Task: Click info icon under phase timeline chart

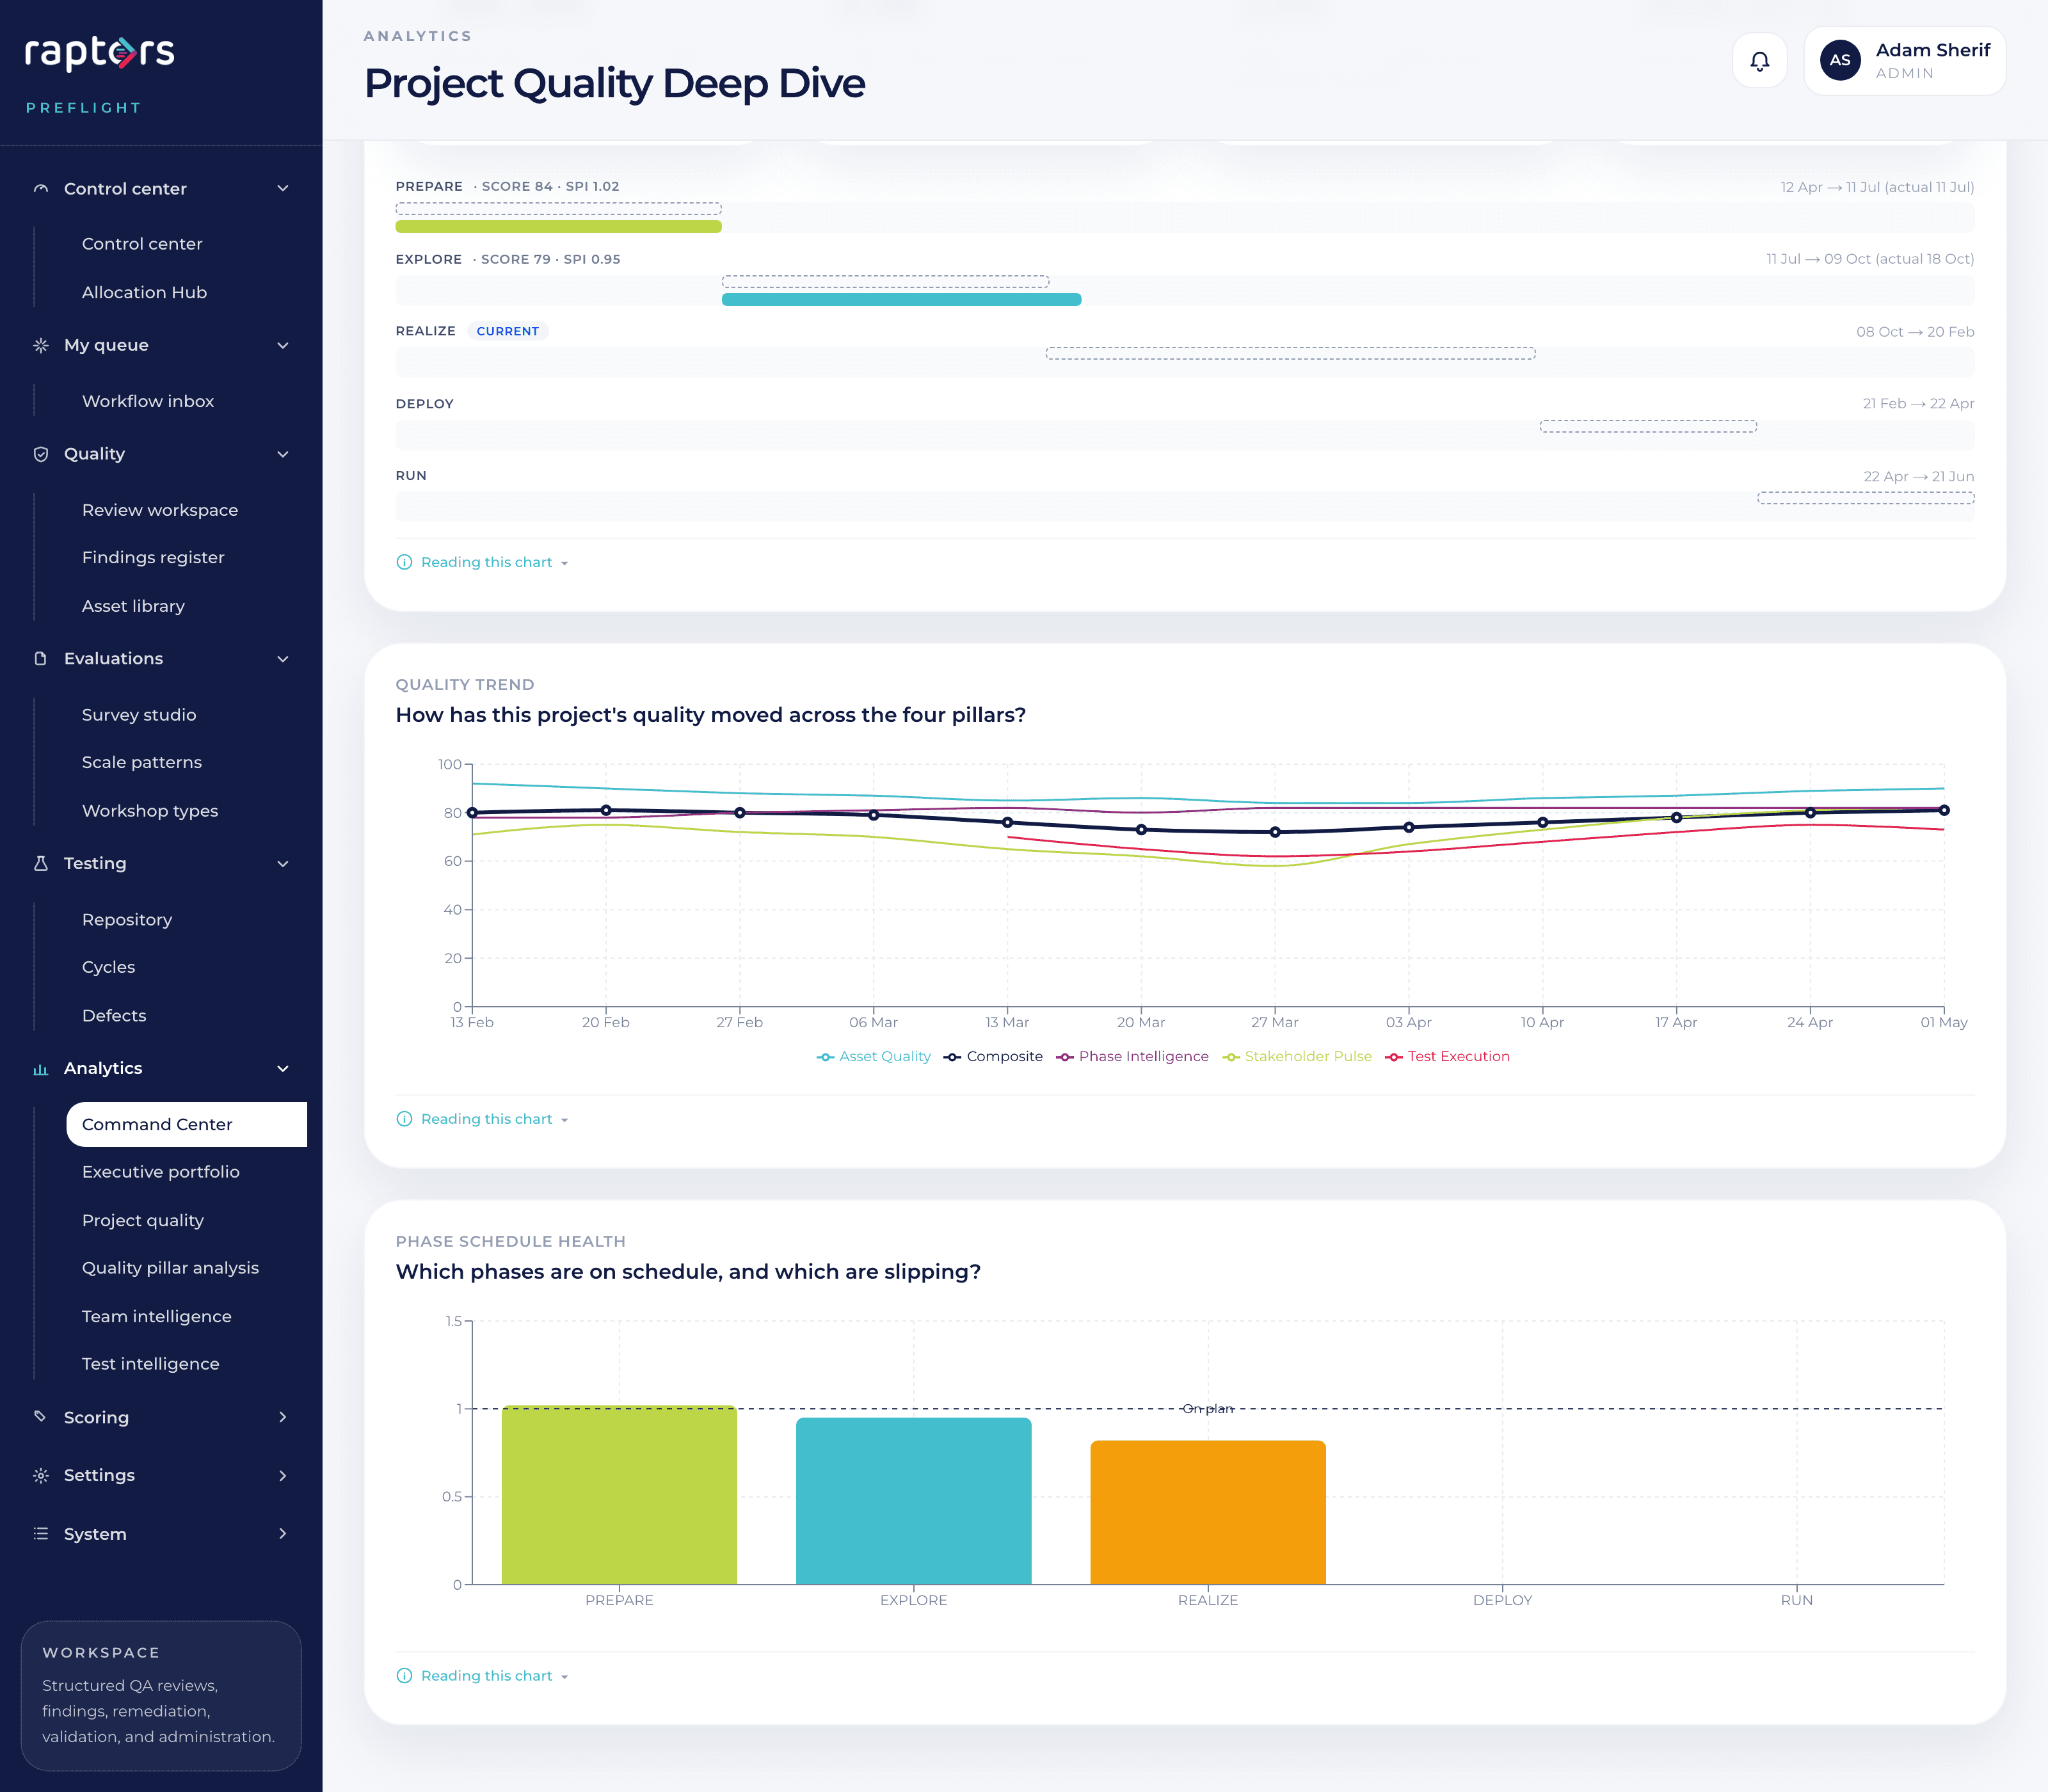Action: click(x=404, y=562)
